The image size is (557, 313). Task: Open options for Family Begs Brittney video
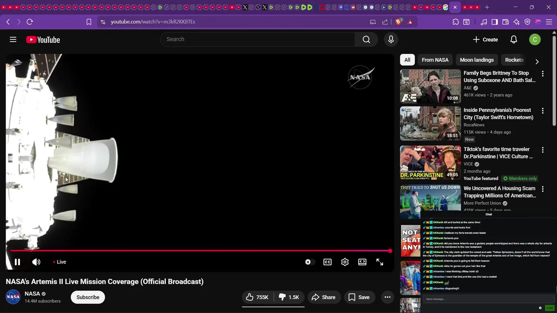coord(543,73)
